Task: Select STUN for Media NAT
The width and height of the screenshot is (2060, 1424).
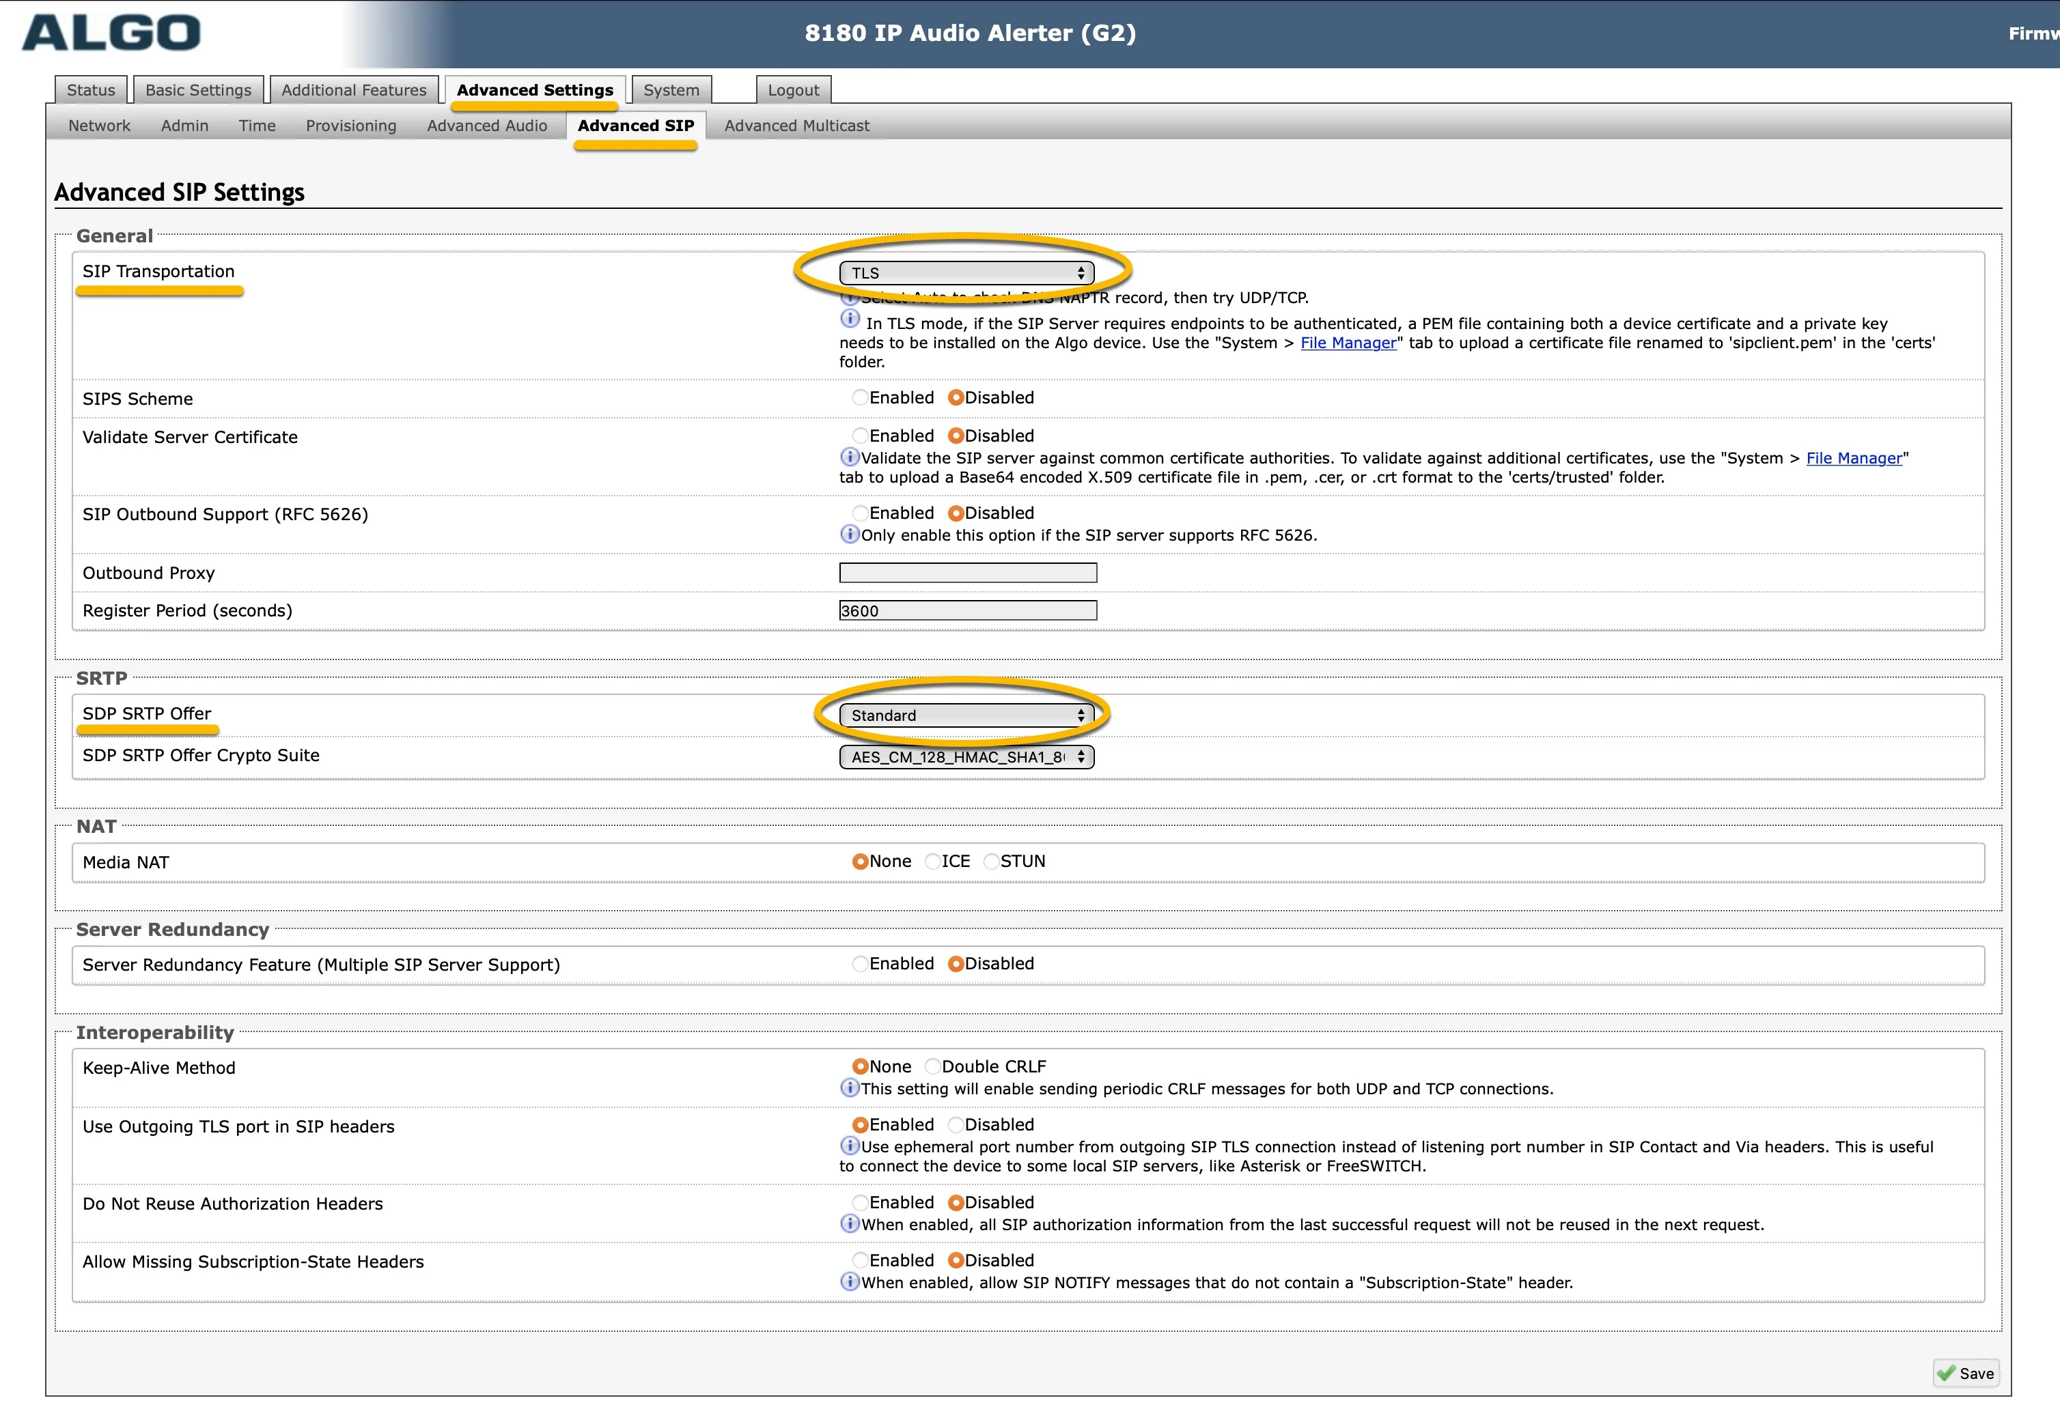Action: tap(991, 862)
